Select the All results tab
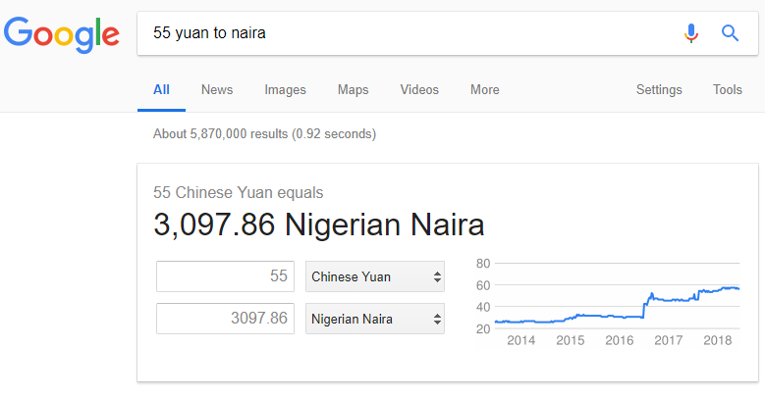 coord(161,89)
